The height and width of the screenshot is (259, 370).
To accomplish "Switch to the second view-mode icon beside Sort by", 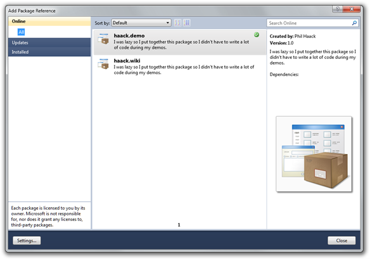I will tap(187, 23).
